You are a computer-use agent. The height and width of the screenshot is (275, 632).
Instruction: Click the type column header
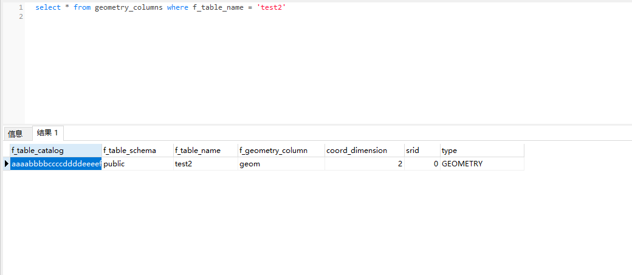click(482, 151)
